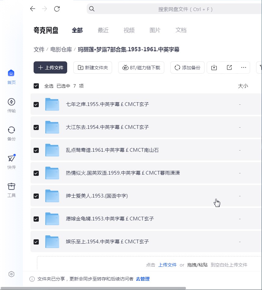This screenshot has height=290, width=262.
Task: Uncheck the 绅士爱美人.1953 folder checkbox
Action: 36,196
